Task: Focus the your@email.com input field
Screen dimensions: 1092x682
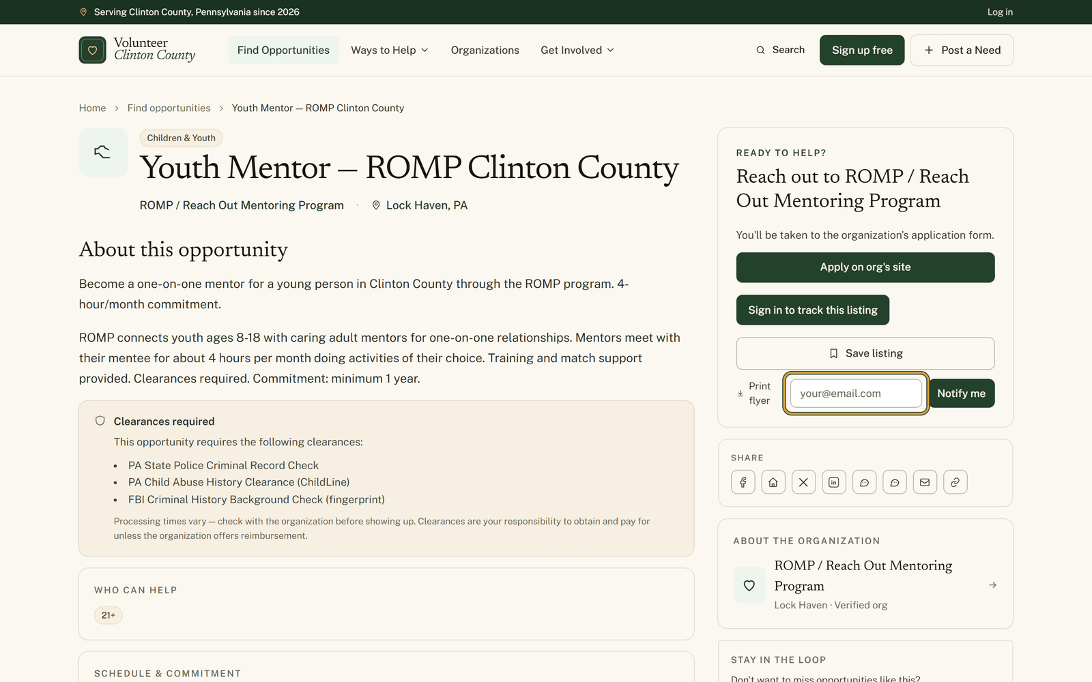Action: [x=856, y=394]
